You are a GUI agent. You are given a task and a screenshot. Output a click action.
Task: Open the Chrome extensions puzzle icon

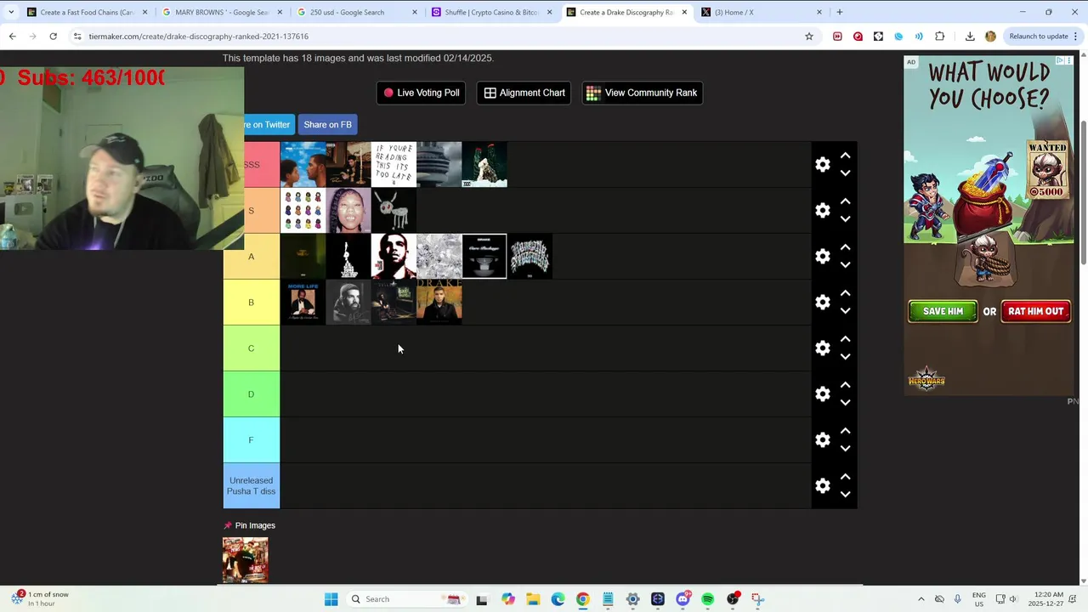coord(939,36)
